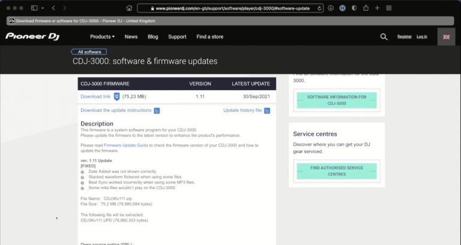461x245 pixels.
Task: Select the CDJ3Kv111.zip file name text
Action: [x=118, y=199]
